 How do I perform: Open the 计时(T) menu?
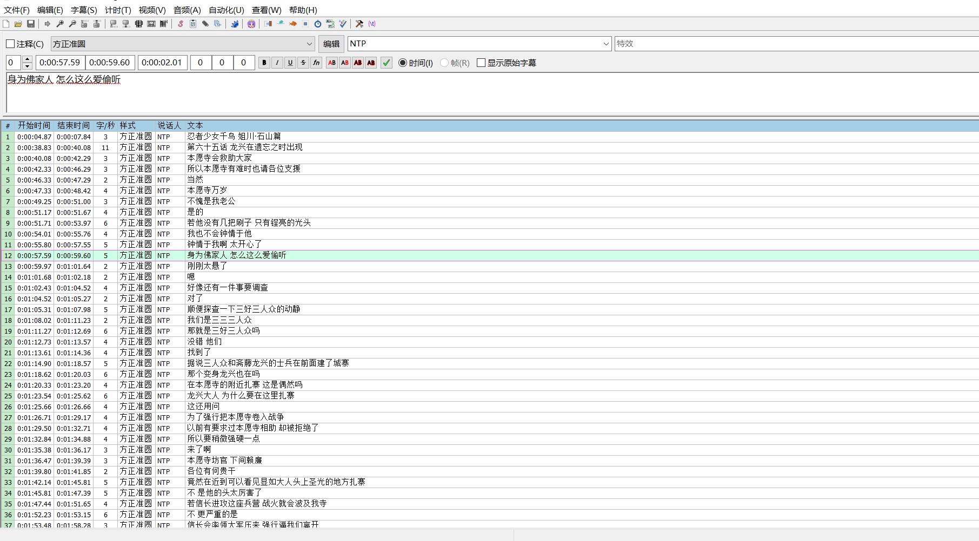tap(118, 10)
